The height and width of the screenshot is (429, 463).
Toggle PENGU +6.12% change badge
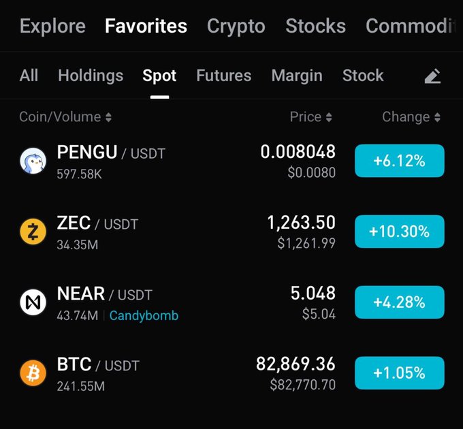point(400,161)
